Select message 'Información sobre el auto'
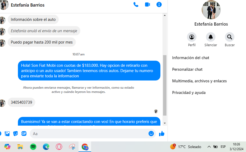 (x=33, y=20)
